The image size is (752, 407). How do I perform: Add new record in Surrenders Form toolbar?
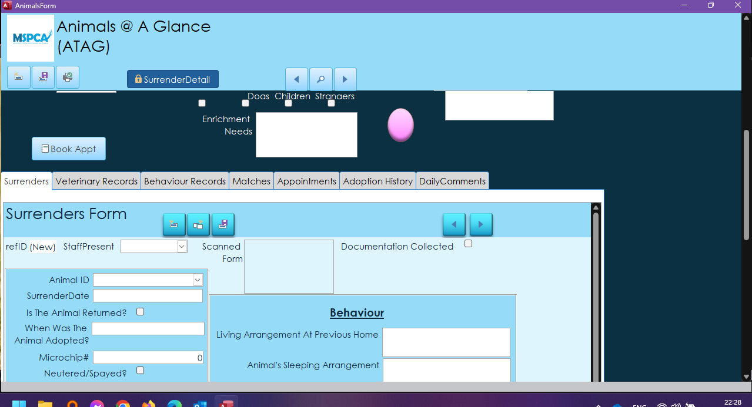tap(174, 224)
